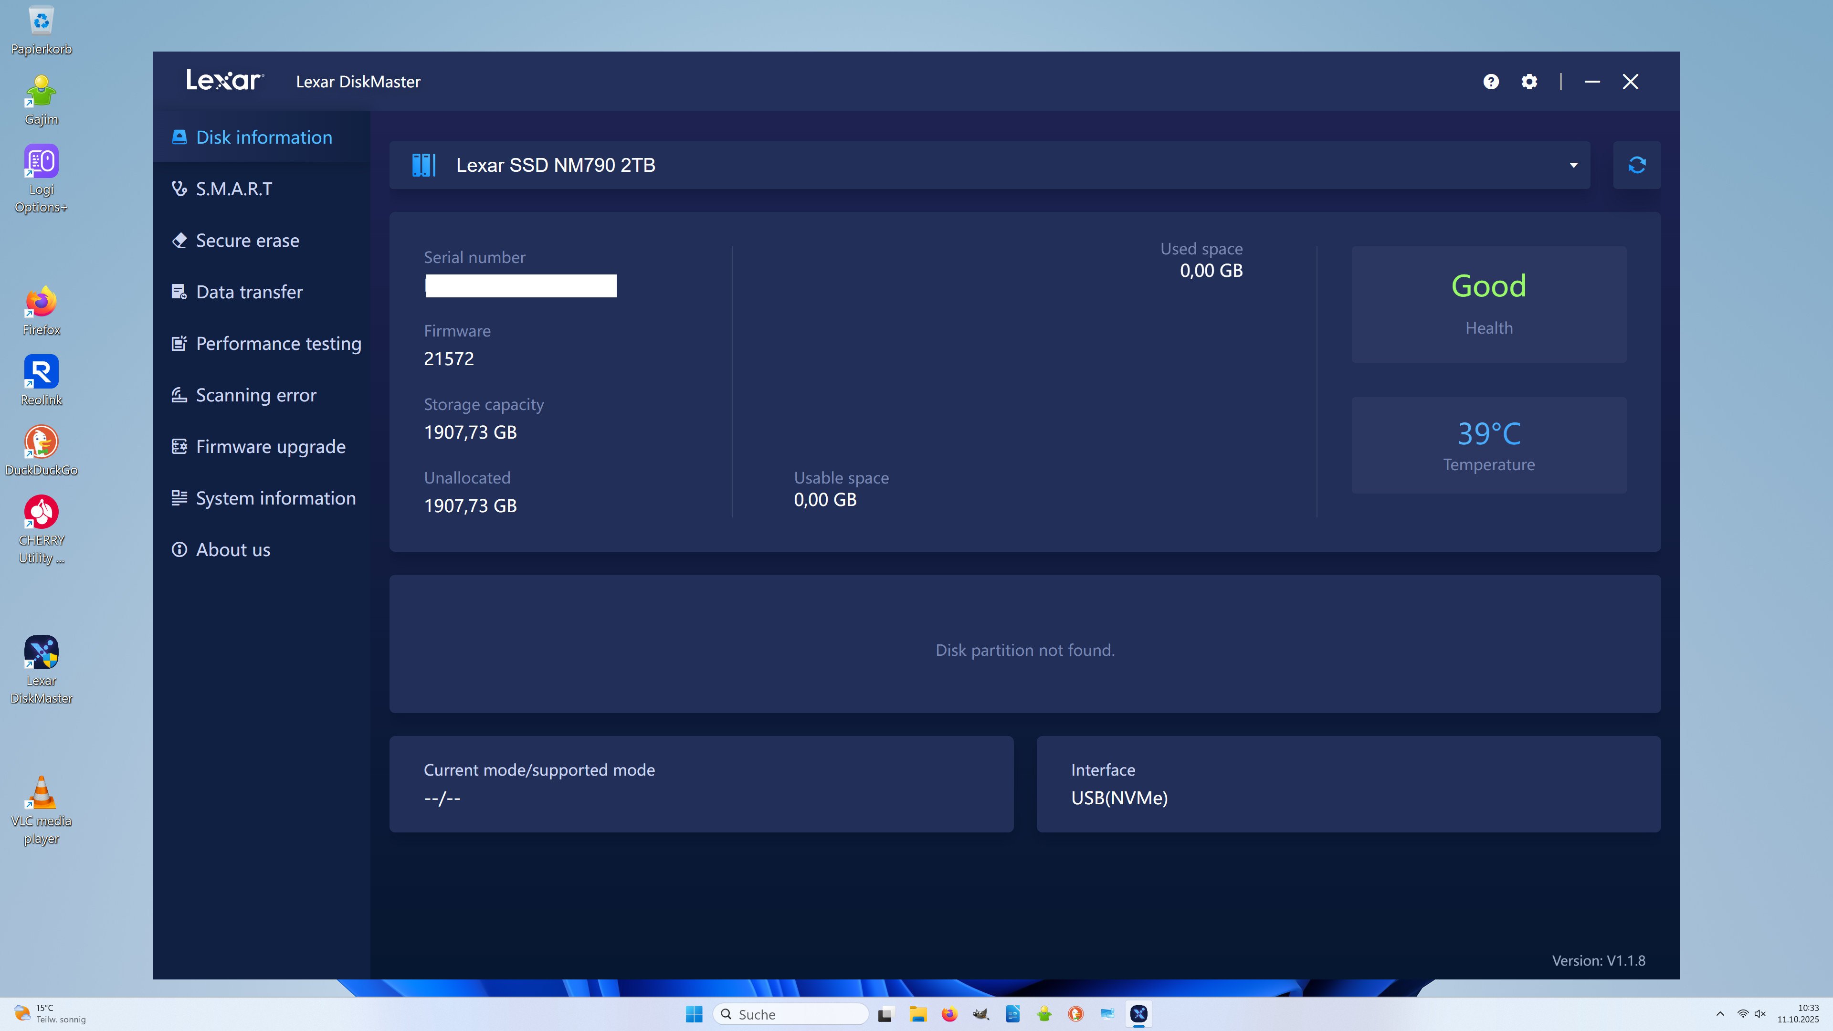Show hidden system tray icons chevron
This screenshot has height=1031, width=1833.
point(1720,1014)
